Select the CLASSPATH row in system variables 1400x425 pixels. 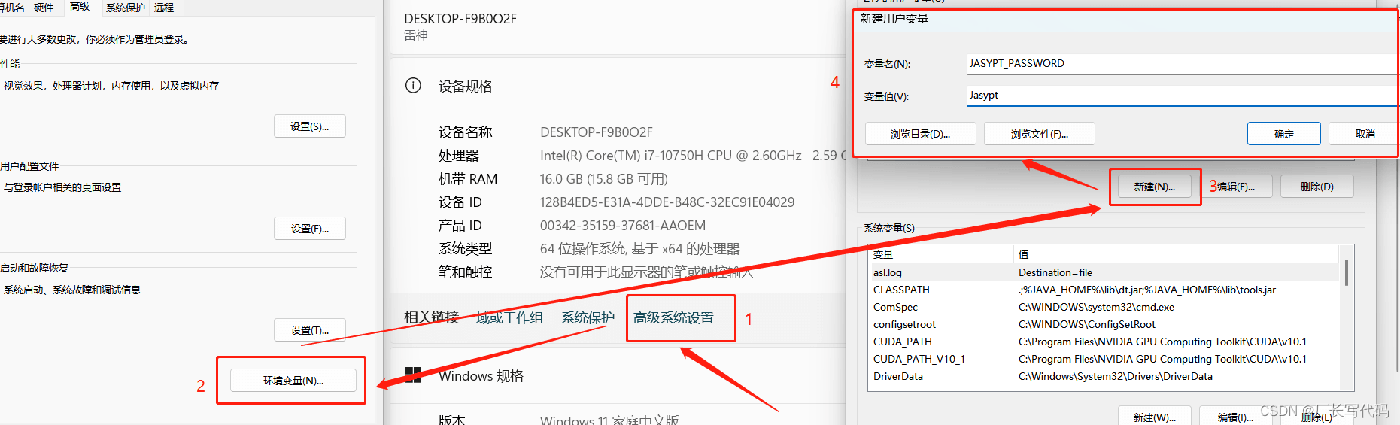coord(901,290)
